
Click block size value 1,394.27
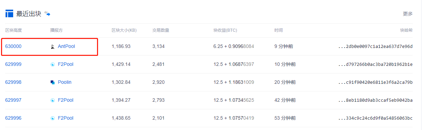(121, 100)
